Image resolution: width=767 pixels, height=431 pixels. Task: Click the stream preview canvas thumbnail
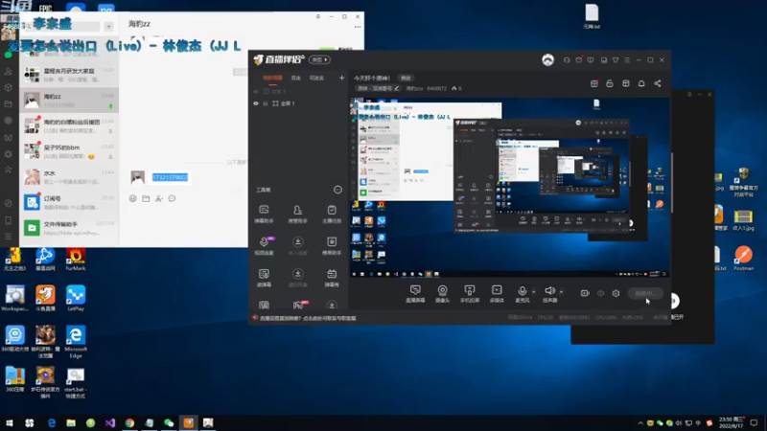510,188
